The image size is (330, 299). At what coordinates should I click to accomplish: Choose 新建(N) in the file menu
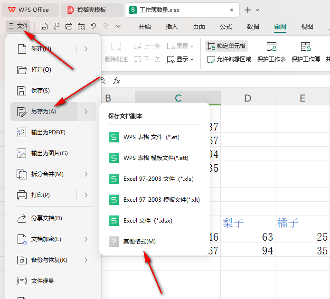[44, 49]
